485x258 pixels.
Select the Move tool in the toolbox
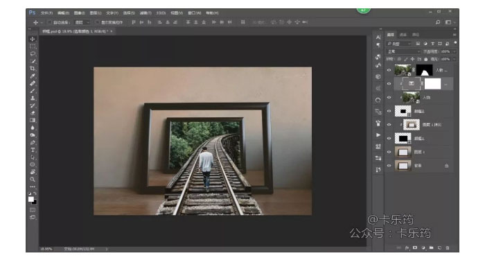[x=33, y=39]
